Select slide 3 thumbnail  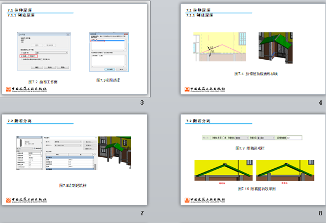click(x=75, y=49)
